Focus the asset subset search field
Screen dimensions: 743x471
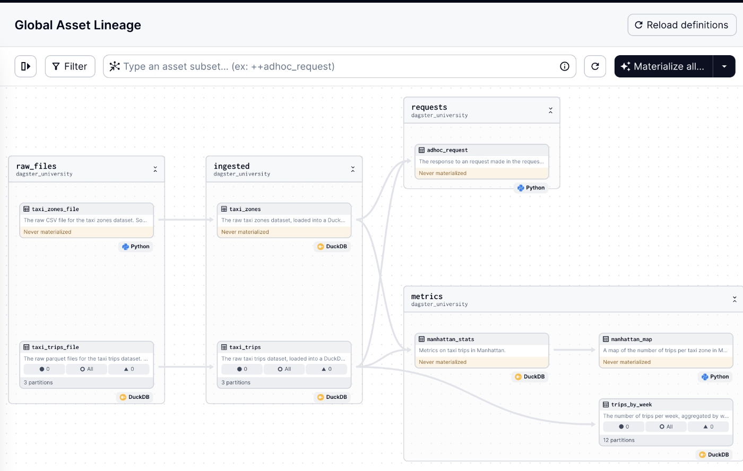340,66
